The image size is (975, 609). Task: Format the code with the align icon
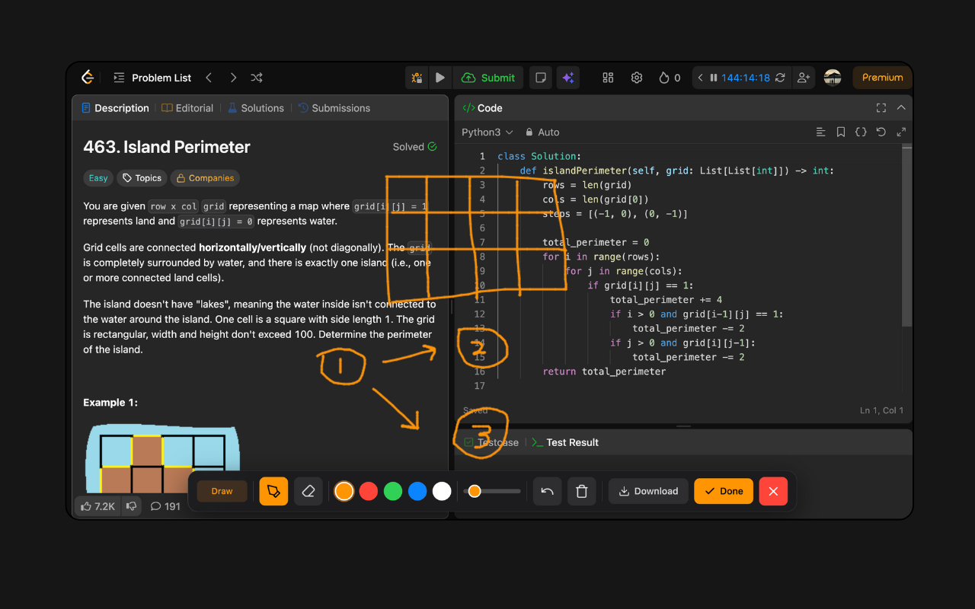pyautogui.click(x=820, y=132)
